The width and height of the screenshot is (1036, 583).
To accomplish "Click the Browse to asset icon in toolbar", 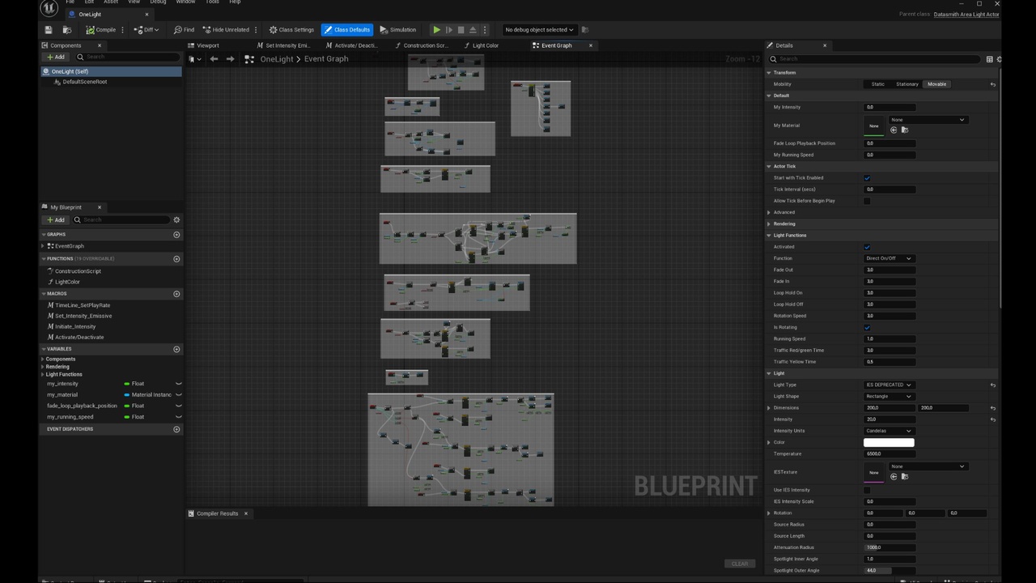I will click(x=67, y=30).
